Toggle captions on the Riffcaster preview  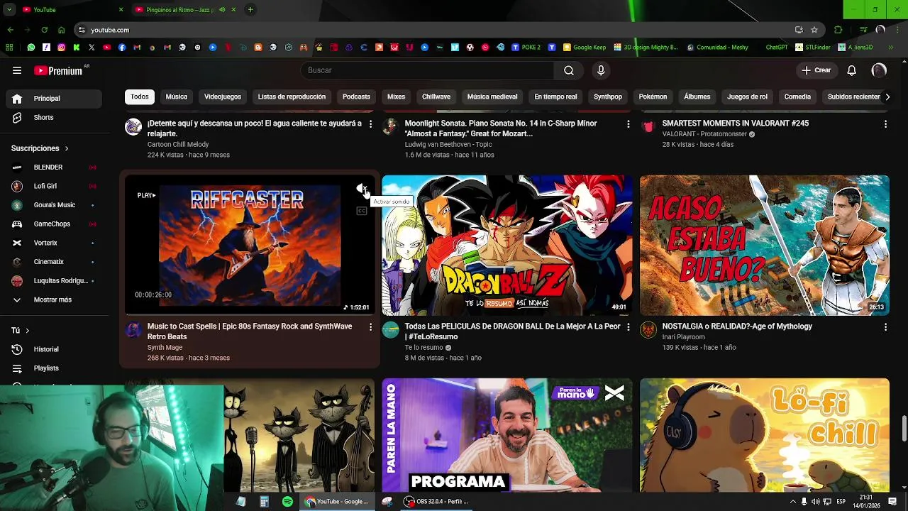[362, 211]
